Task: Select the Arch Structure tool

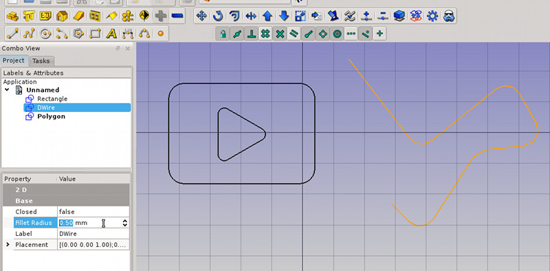Action: coord(29,16)
